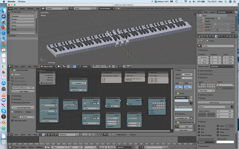Expand the Developer panel in node sidebar
Screen dimensions: 239x149
pyautogui.click(x=17, y=96)
